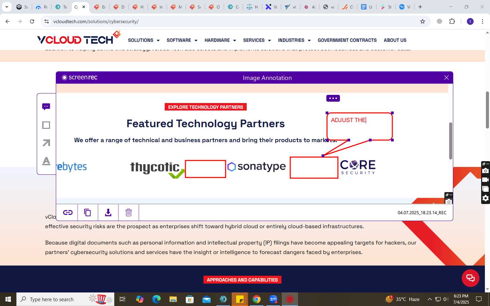
Task: Click the sonatype partner logo
Action: tap(257, 167)
